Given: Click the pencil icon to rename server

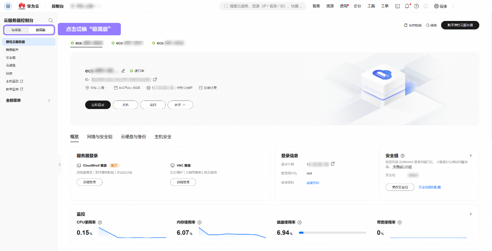Looking at the screenshot, I should coord(123,71).
